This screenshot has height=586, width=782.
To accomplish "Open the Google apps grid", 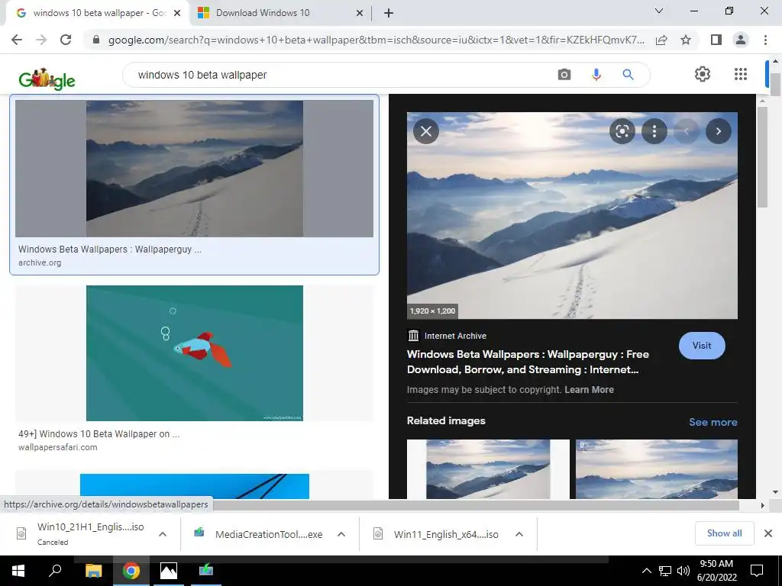I will (x=741, y=74).
